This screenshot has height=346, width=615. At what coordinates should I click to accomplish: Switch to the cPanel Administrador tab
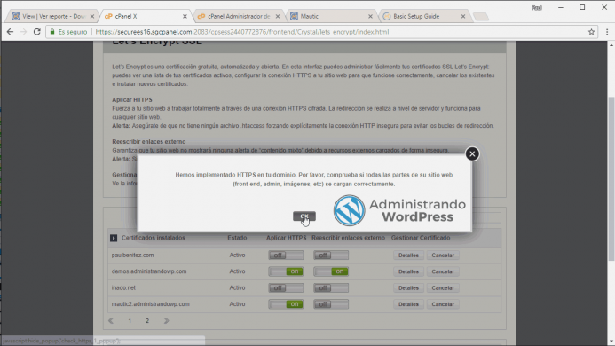(239, 16)
